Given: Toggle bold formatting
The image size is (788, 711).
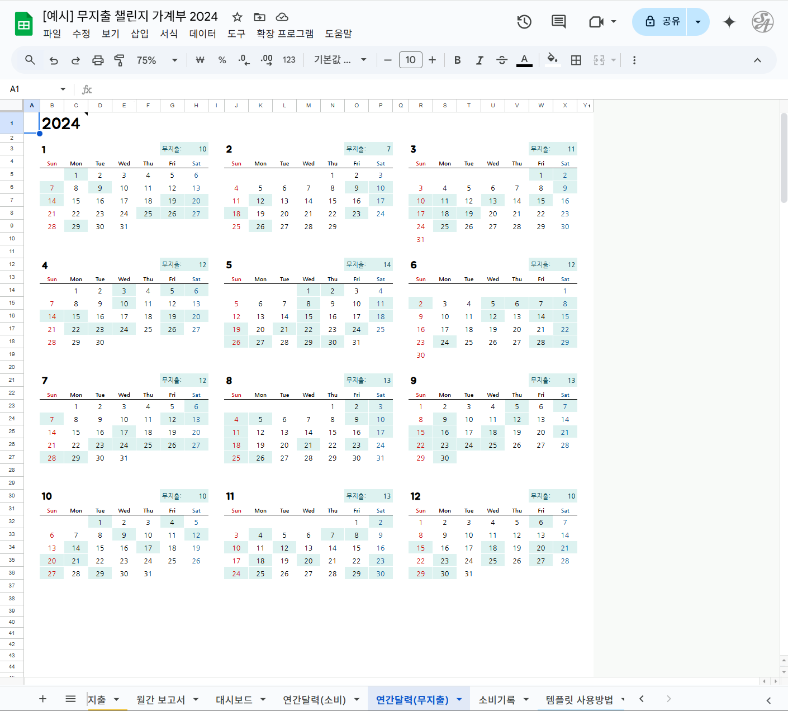Looking at the screenshot, I should click(x=457, y=60).
